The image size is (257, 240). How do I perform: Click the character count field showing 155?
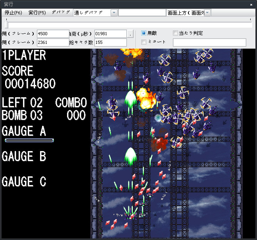[x=111, y=42]
